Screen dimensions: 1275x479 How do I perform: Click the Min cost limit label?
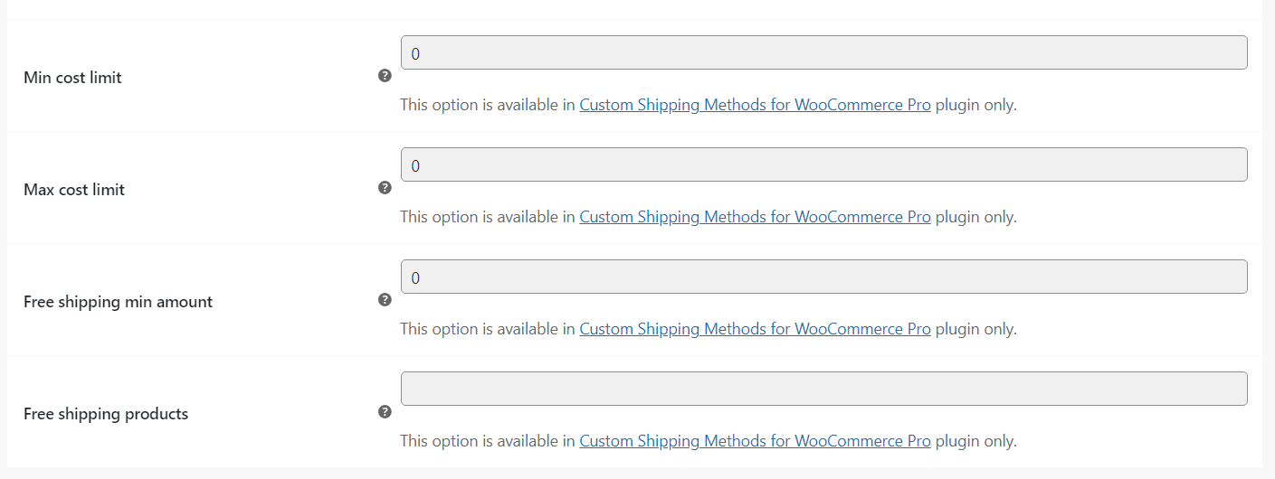tap(72, 78)
